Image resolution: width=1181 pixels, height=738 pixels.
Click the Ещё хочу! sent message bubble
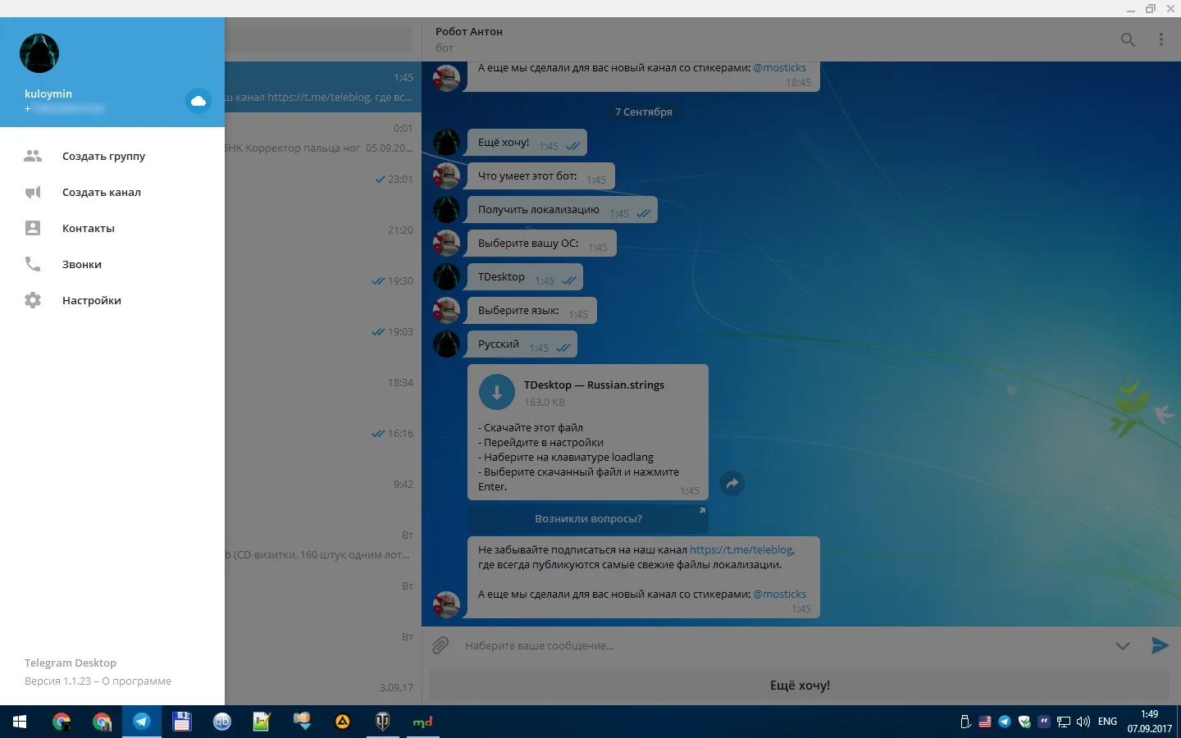coord(527,143)
